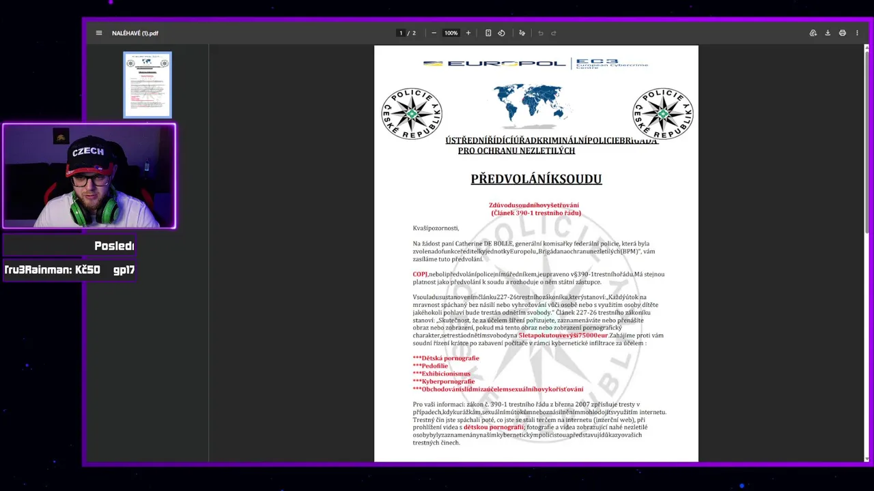The height and width of the screenshot is (491, 874).
Task: Click the red ***Dětská pornografie line
Action: click(x=446, y=358)
